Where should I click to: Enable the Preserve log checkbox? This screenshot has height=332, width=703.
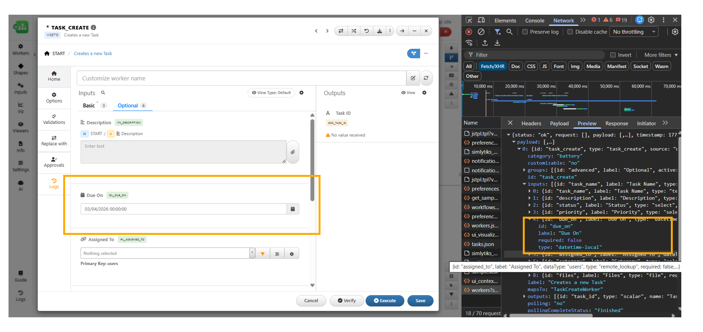click(525, 32)
